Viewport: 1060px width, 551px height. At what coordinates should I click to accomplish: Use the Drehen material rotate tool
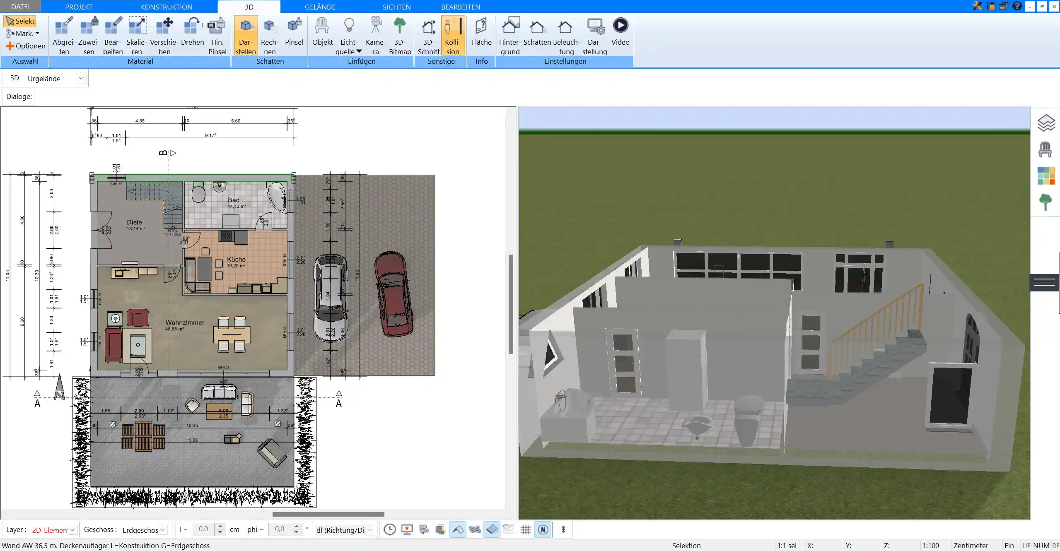pyautogui.click(x=192, y=31)
